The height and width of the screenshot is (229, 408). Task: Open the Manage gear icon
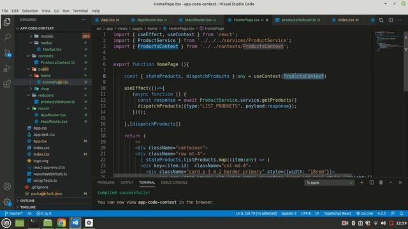(x=7, y=202)
